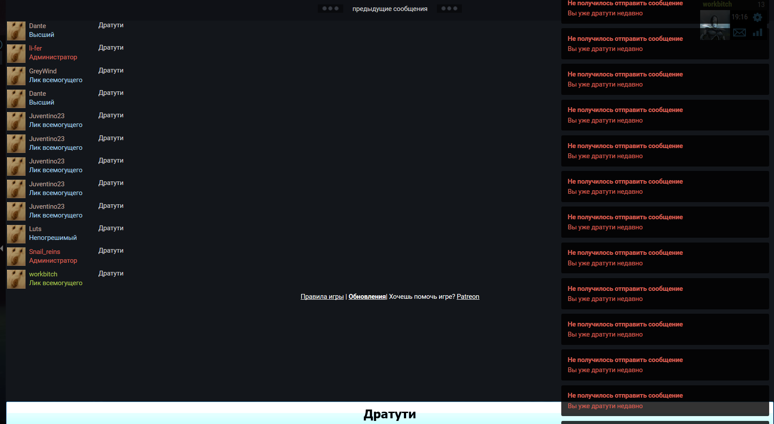Load previous messages via right three-dots button
The image size is (774, 424).
coord(449,8)
